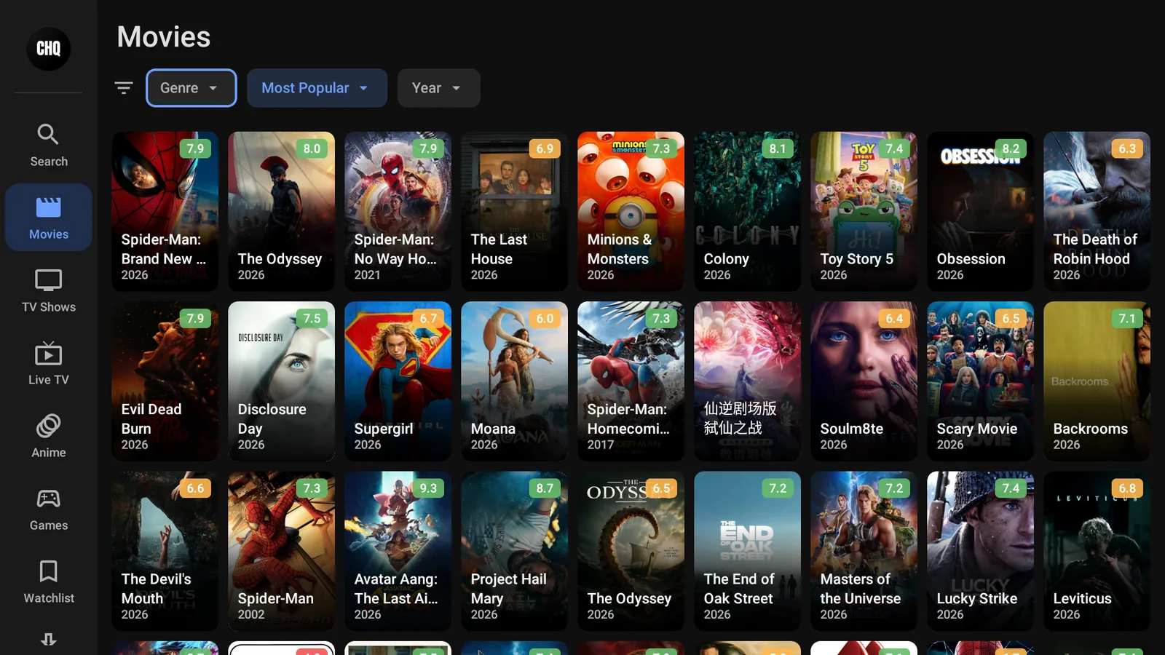Open Masters of the Universe card
This screenshot has width=1165, height=655.
tap(864, 551)
